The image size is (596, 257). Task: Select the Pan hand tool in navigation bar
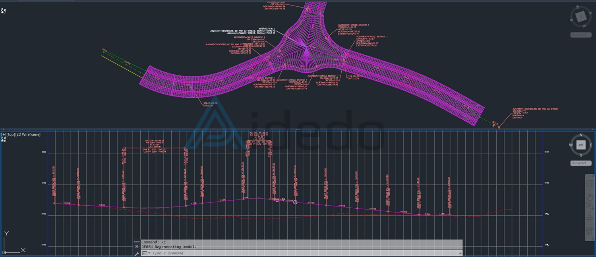[x=590, y=198]
